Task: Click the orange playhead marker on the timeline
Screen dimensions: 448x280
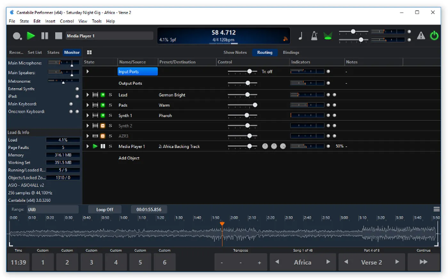Action: coord(222,224)
